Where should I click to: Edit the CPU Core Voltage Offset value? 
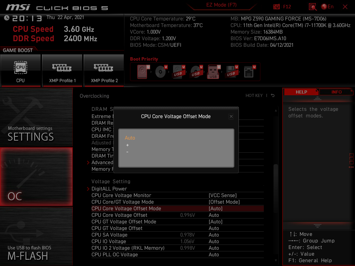[x=214, y=215]
